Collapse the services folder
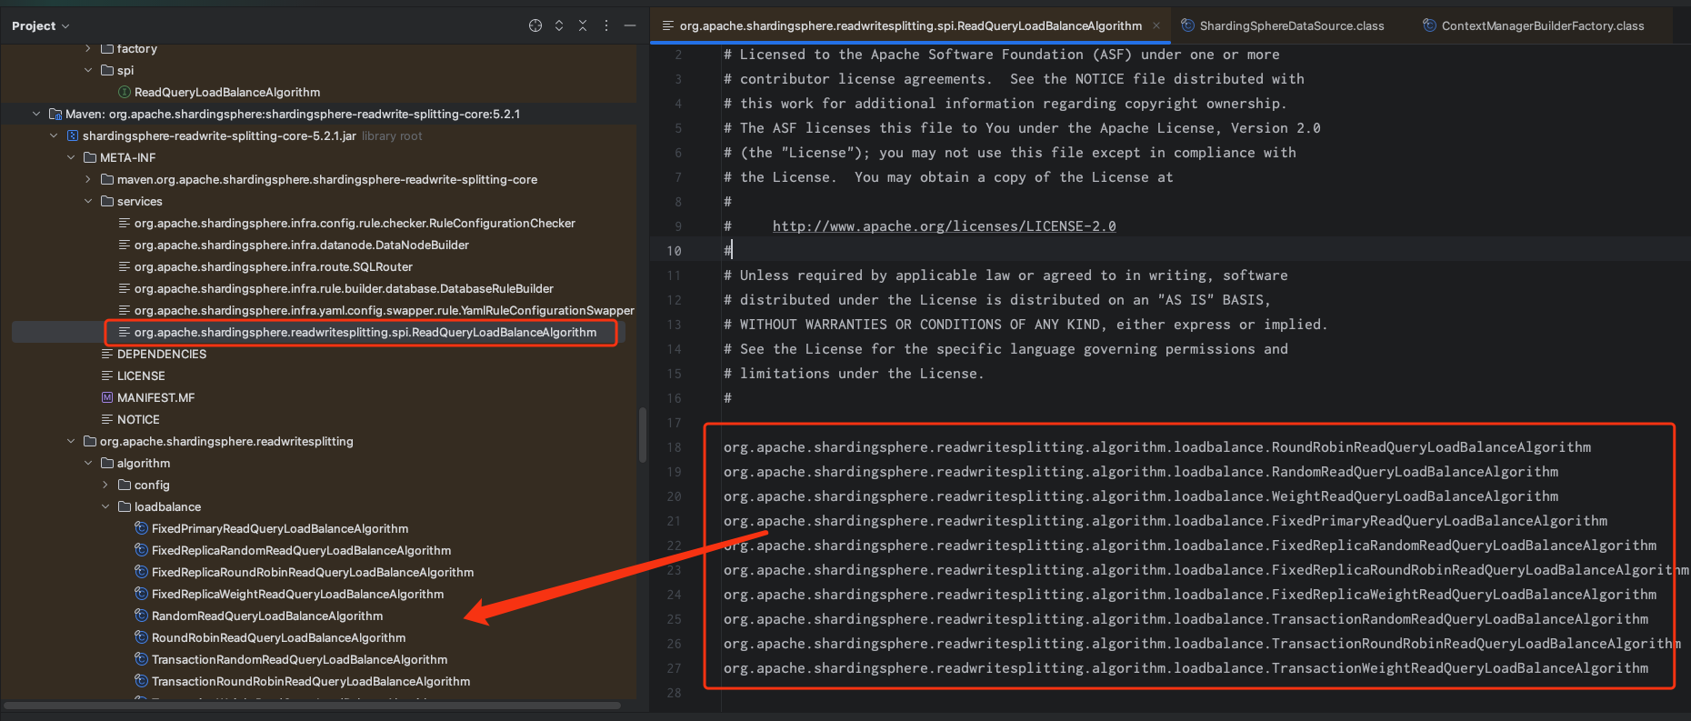Screen dimensions: 1691x721 pyautogui.click(x=88, y=201)
